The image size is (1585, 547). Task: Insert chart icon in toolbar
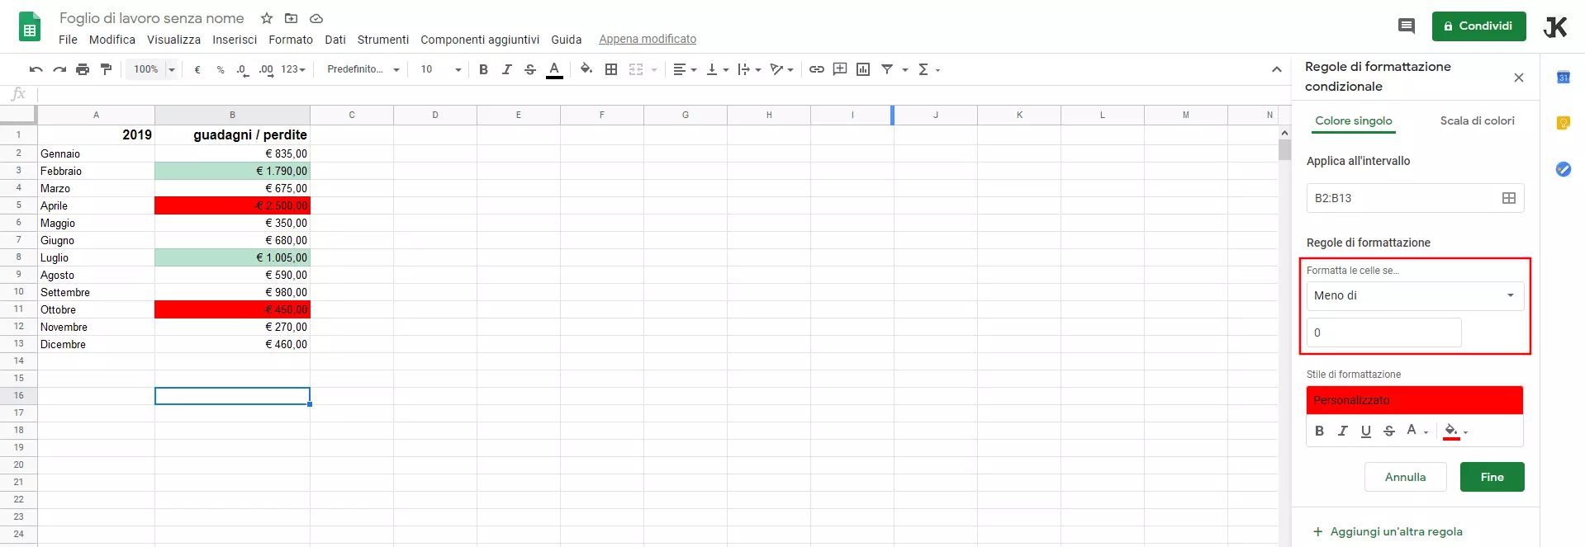click(863, 69)
